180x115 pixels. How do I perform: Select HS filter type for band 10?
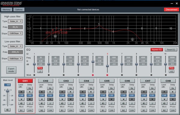coord(172,72)
